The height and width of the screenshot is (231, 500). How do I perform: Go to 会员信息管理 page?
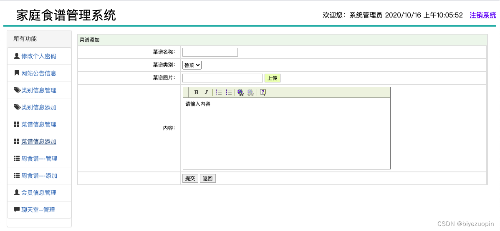pos(39,193)
